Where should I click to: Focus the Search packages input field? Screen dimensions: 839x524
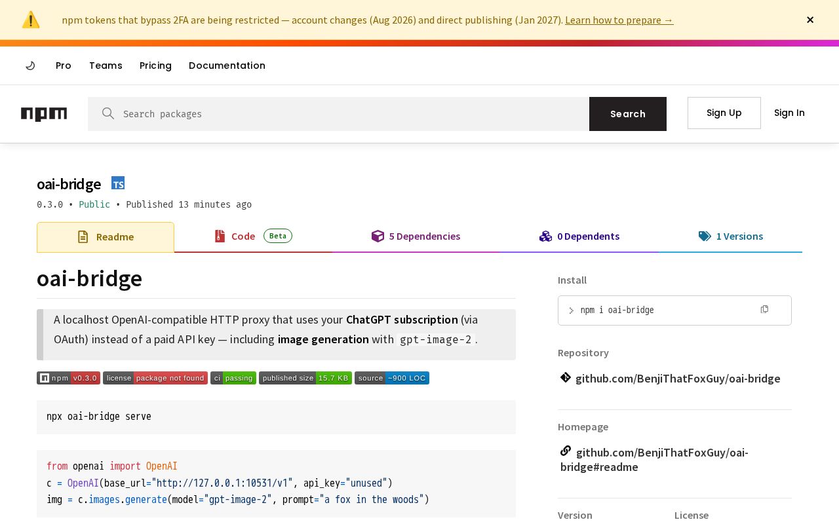click(x=338, y=114)
